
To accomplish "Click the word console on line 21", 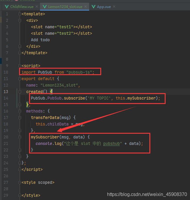I will point(44,144).
